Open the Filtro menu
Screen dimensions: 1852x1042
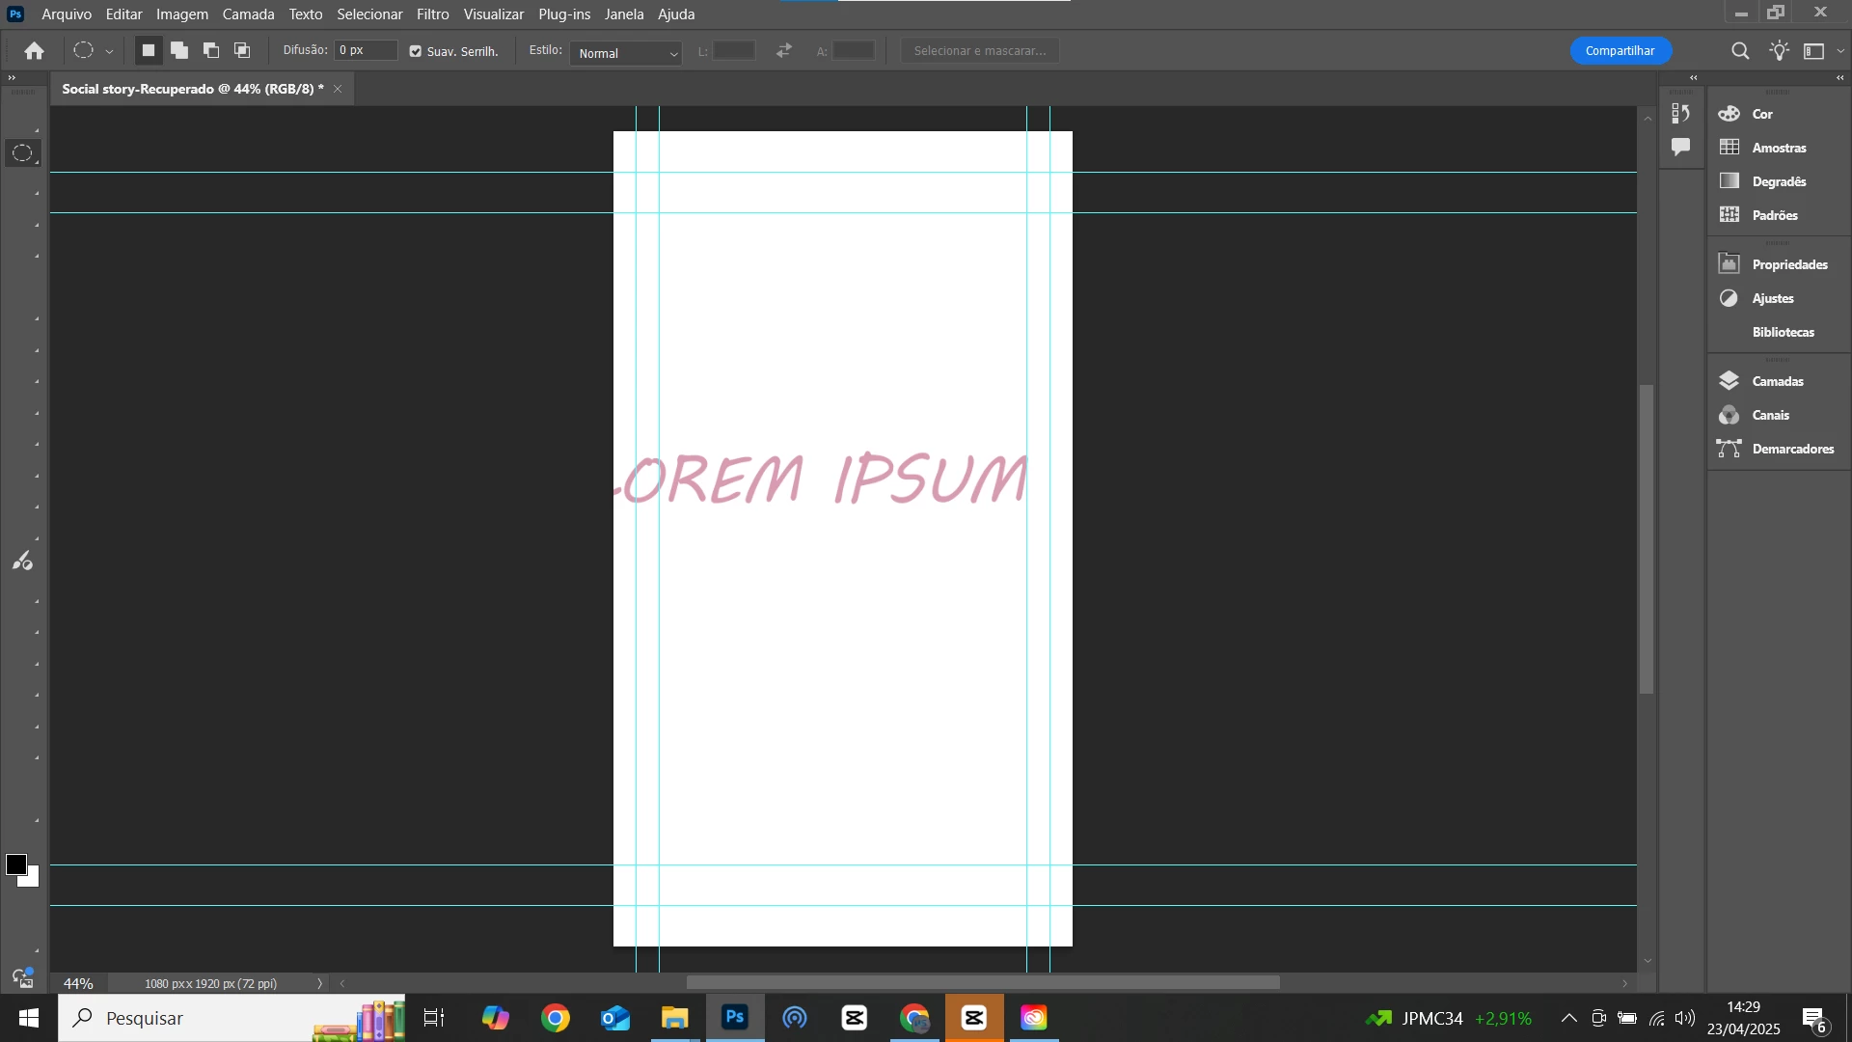pyautogui.click(x=432, y=14)
